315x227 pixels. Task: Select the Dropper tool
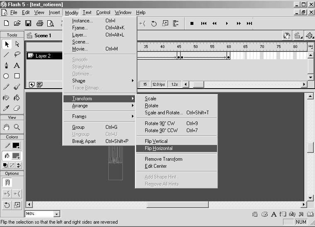tap(6, 108)
